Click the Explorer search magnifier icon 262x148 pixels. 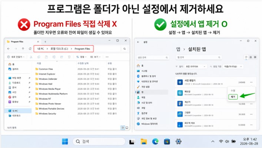point(125,49)
